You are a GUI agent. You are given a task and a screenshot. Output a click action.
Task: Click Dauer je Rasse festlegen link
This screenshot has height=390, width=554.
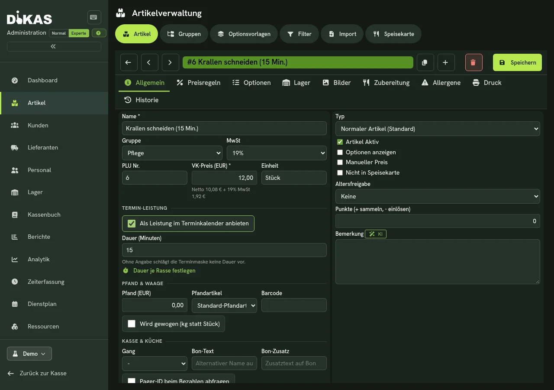click(x=159, y=270)
